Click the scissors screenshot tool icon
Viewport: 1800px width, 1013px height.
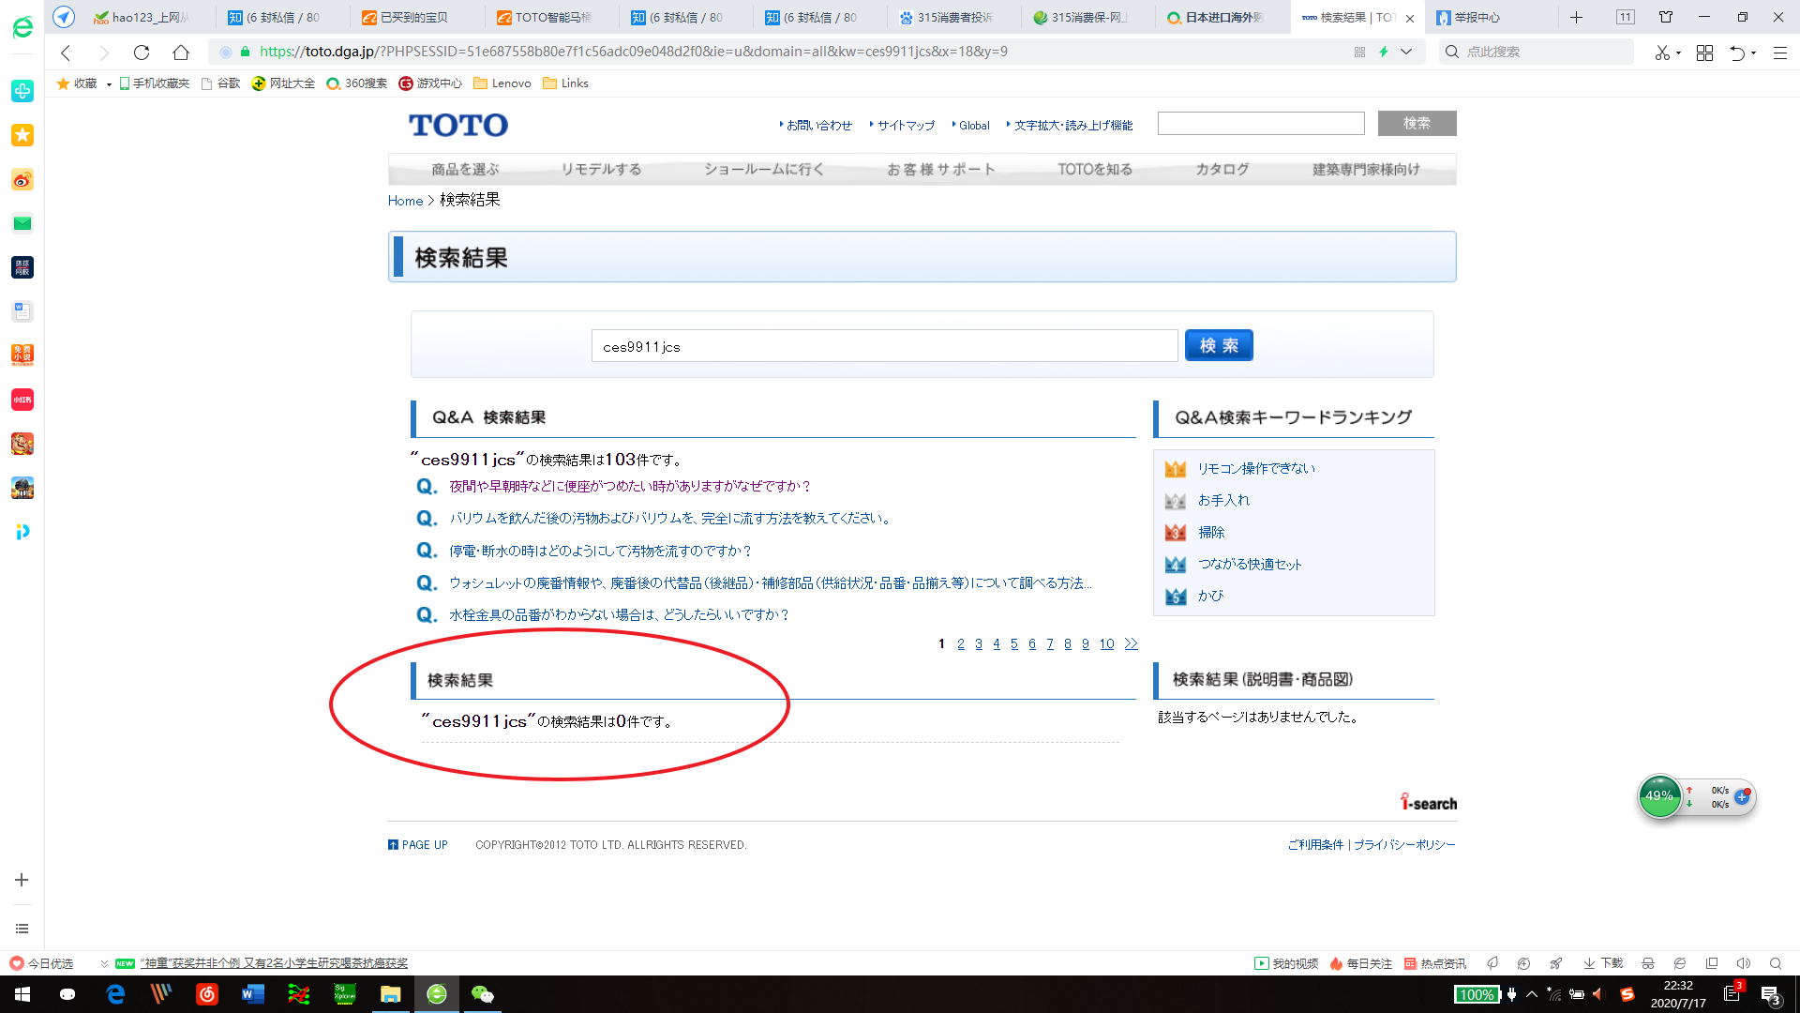(x=1662, y=53)
